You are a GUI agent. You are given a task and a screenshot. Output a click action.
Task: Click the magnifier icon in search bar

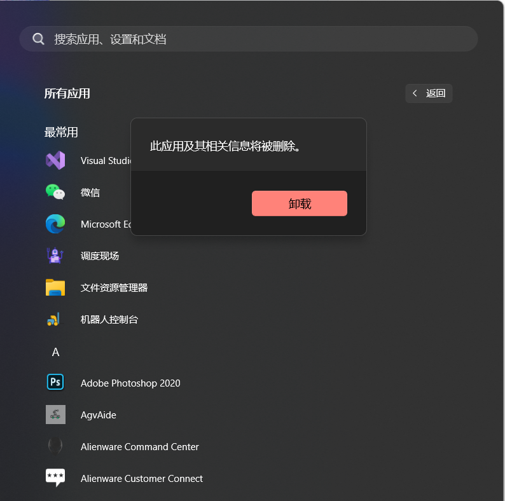(38, 39)
